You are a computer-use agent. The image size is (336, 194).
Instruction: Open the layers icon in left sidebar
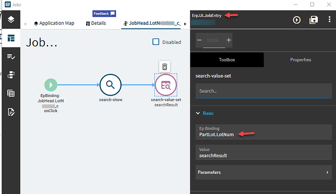11,19
